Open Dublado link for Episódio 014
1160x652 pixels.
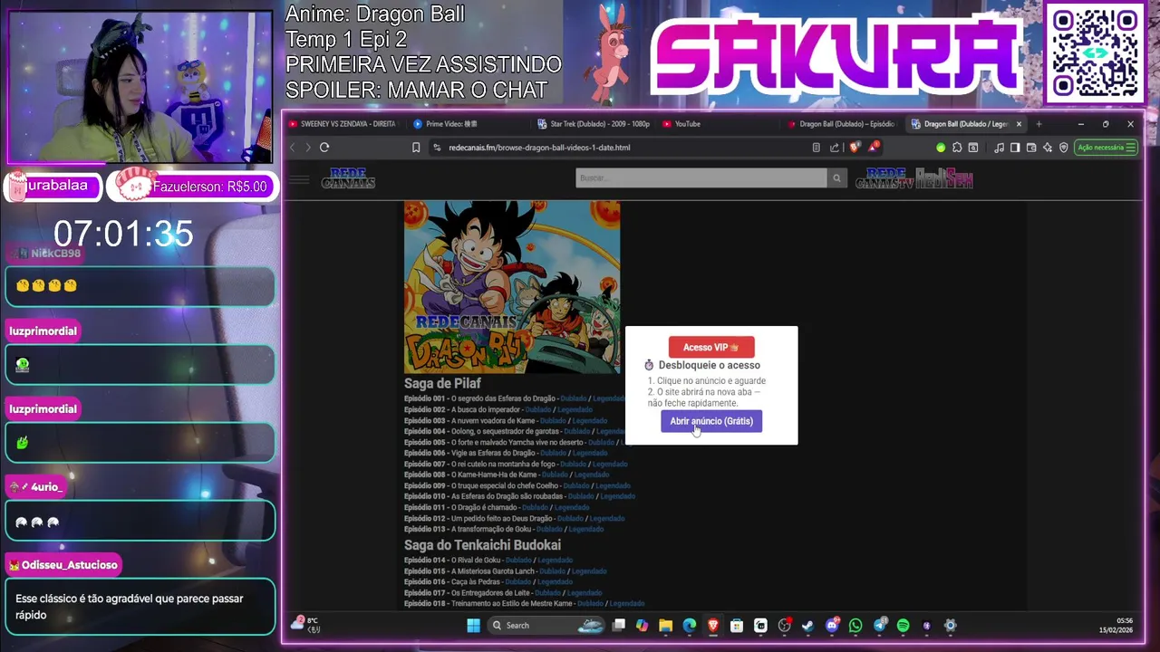click(518, 560)
